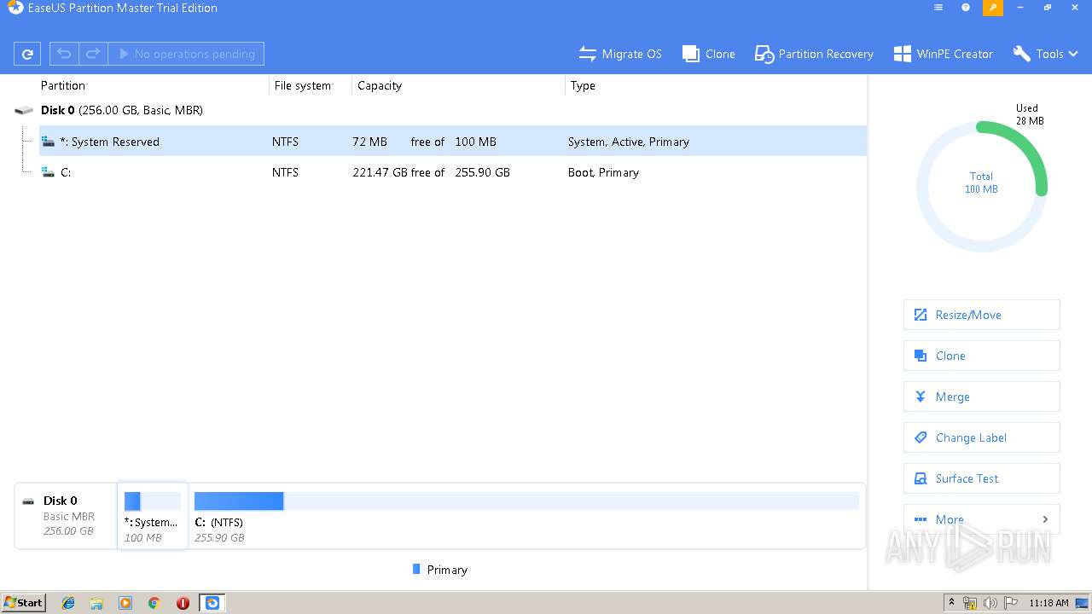Click the undo arrow in the toolbar
This screenshot has width=1092, height=614.
(x=64, y=54)
